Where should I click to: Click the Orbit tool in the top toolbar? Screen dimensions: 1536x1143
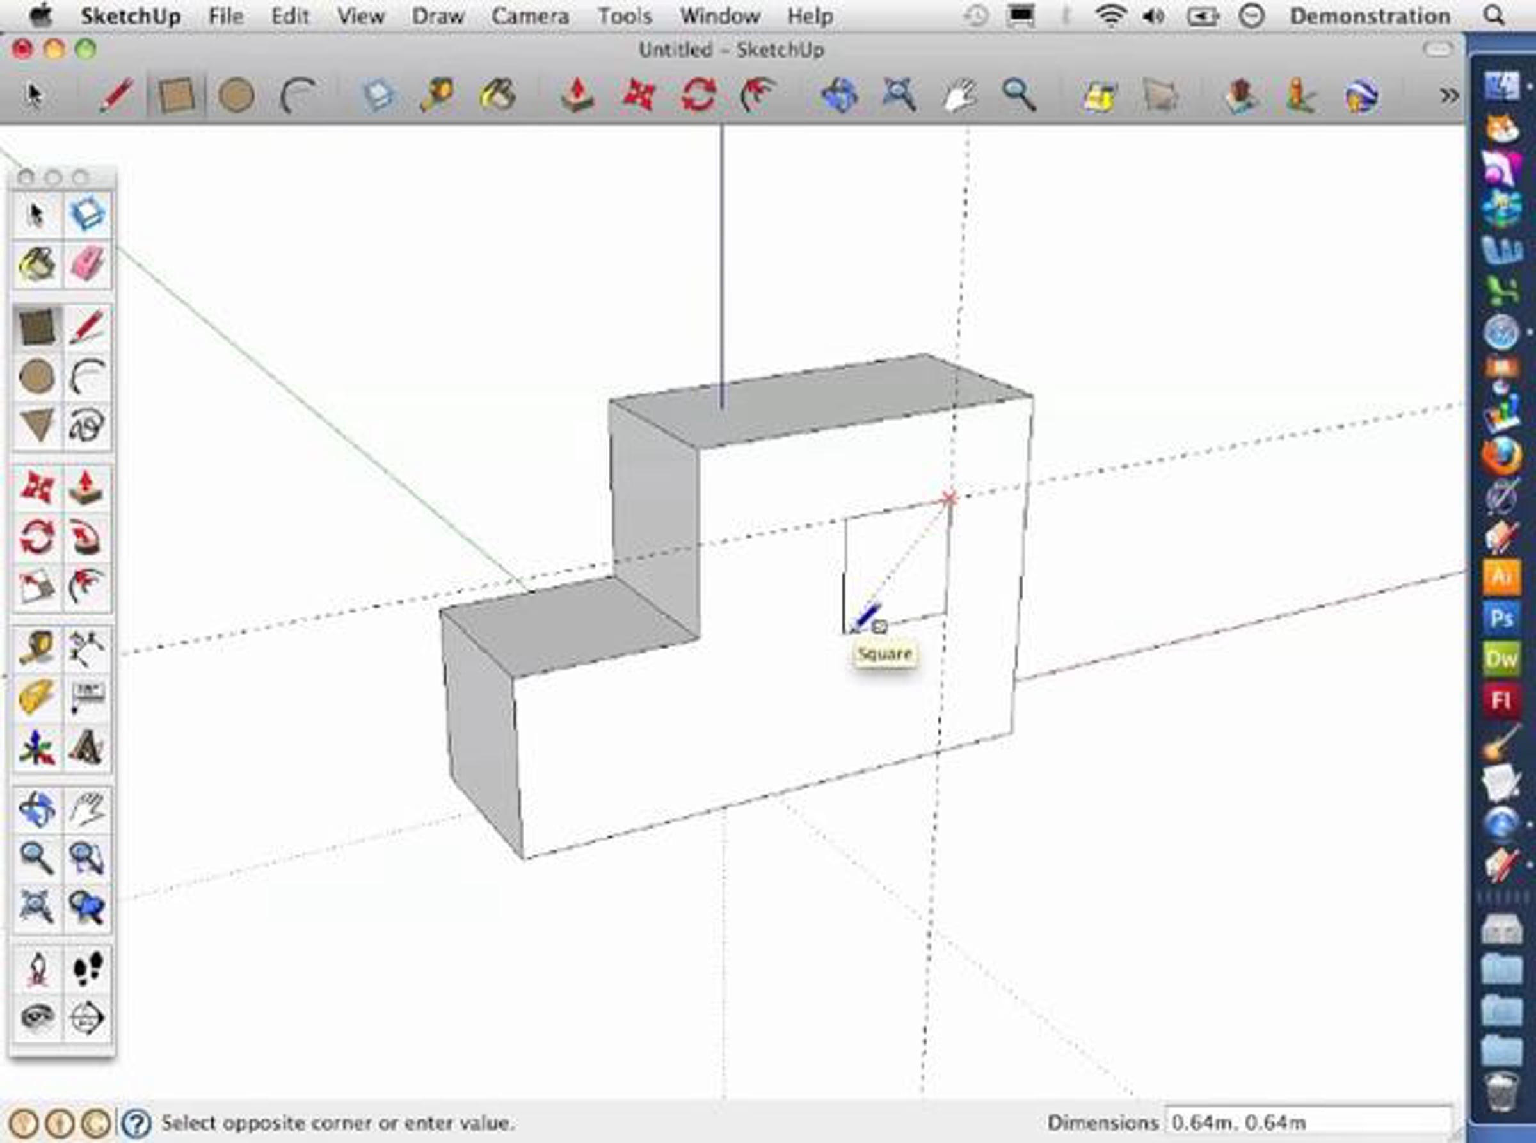(x=839, y=95)
